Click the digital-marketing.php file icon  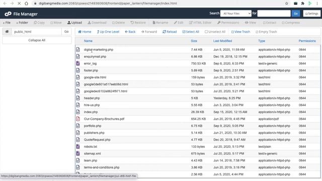pos(78,49)
